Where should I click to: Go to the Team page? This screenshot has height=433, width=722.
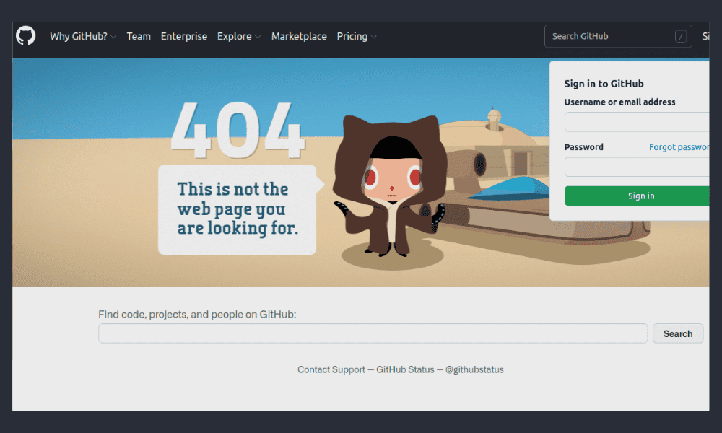coord(139,36)
